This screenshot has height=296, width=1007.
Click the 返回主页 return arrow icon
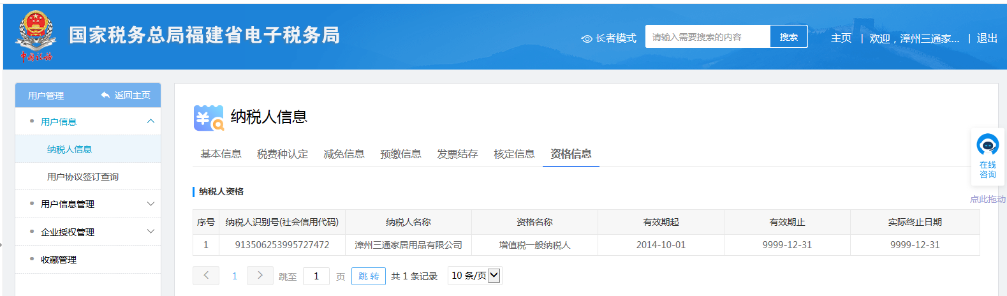tap(105, 95)
